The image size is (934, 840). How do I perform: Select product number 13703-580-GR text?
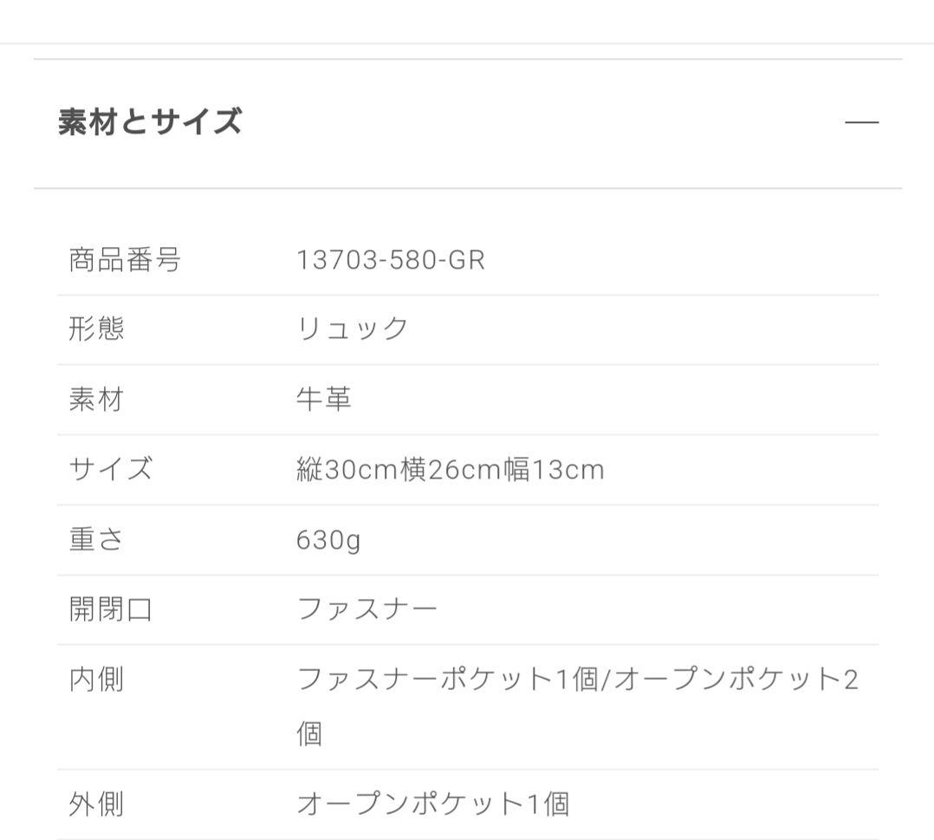pos(391,260)
